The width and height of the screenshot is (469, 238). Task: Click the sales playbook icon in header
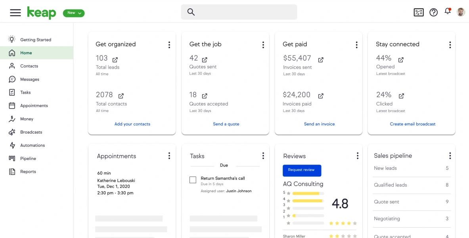(419, 12)
